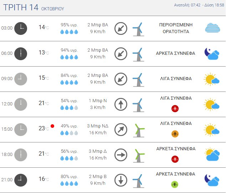The height and width of the screenshot is (193, 226).
Task: Click the moon and cloud icon at 21:00
Action: (x=212, y=180)
